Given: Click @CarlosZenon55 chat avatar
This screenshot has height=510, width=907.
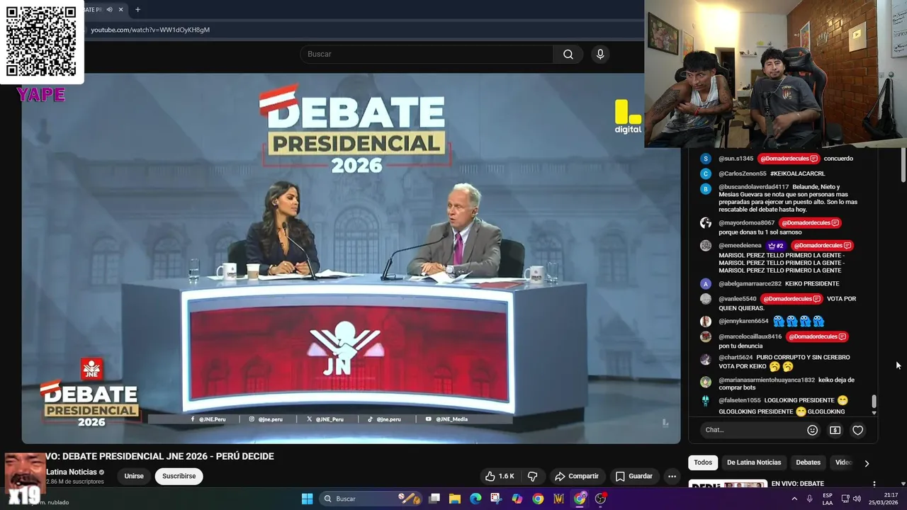Looking at the screenshot, I should point(705,174).
